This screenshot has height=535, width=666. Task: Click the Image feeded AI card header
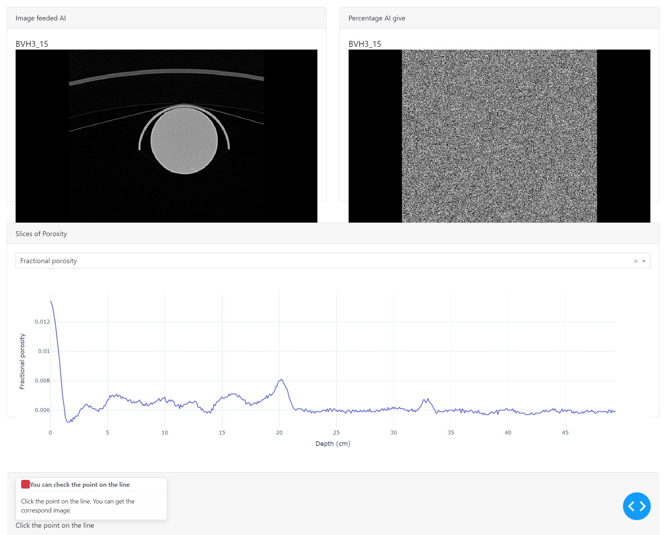pos(41,18)
